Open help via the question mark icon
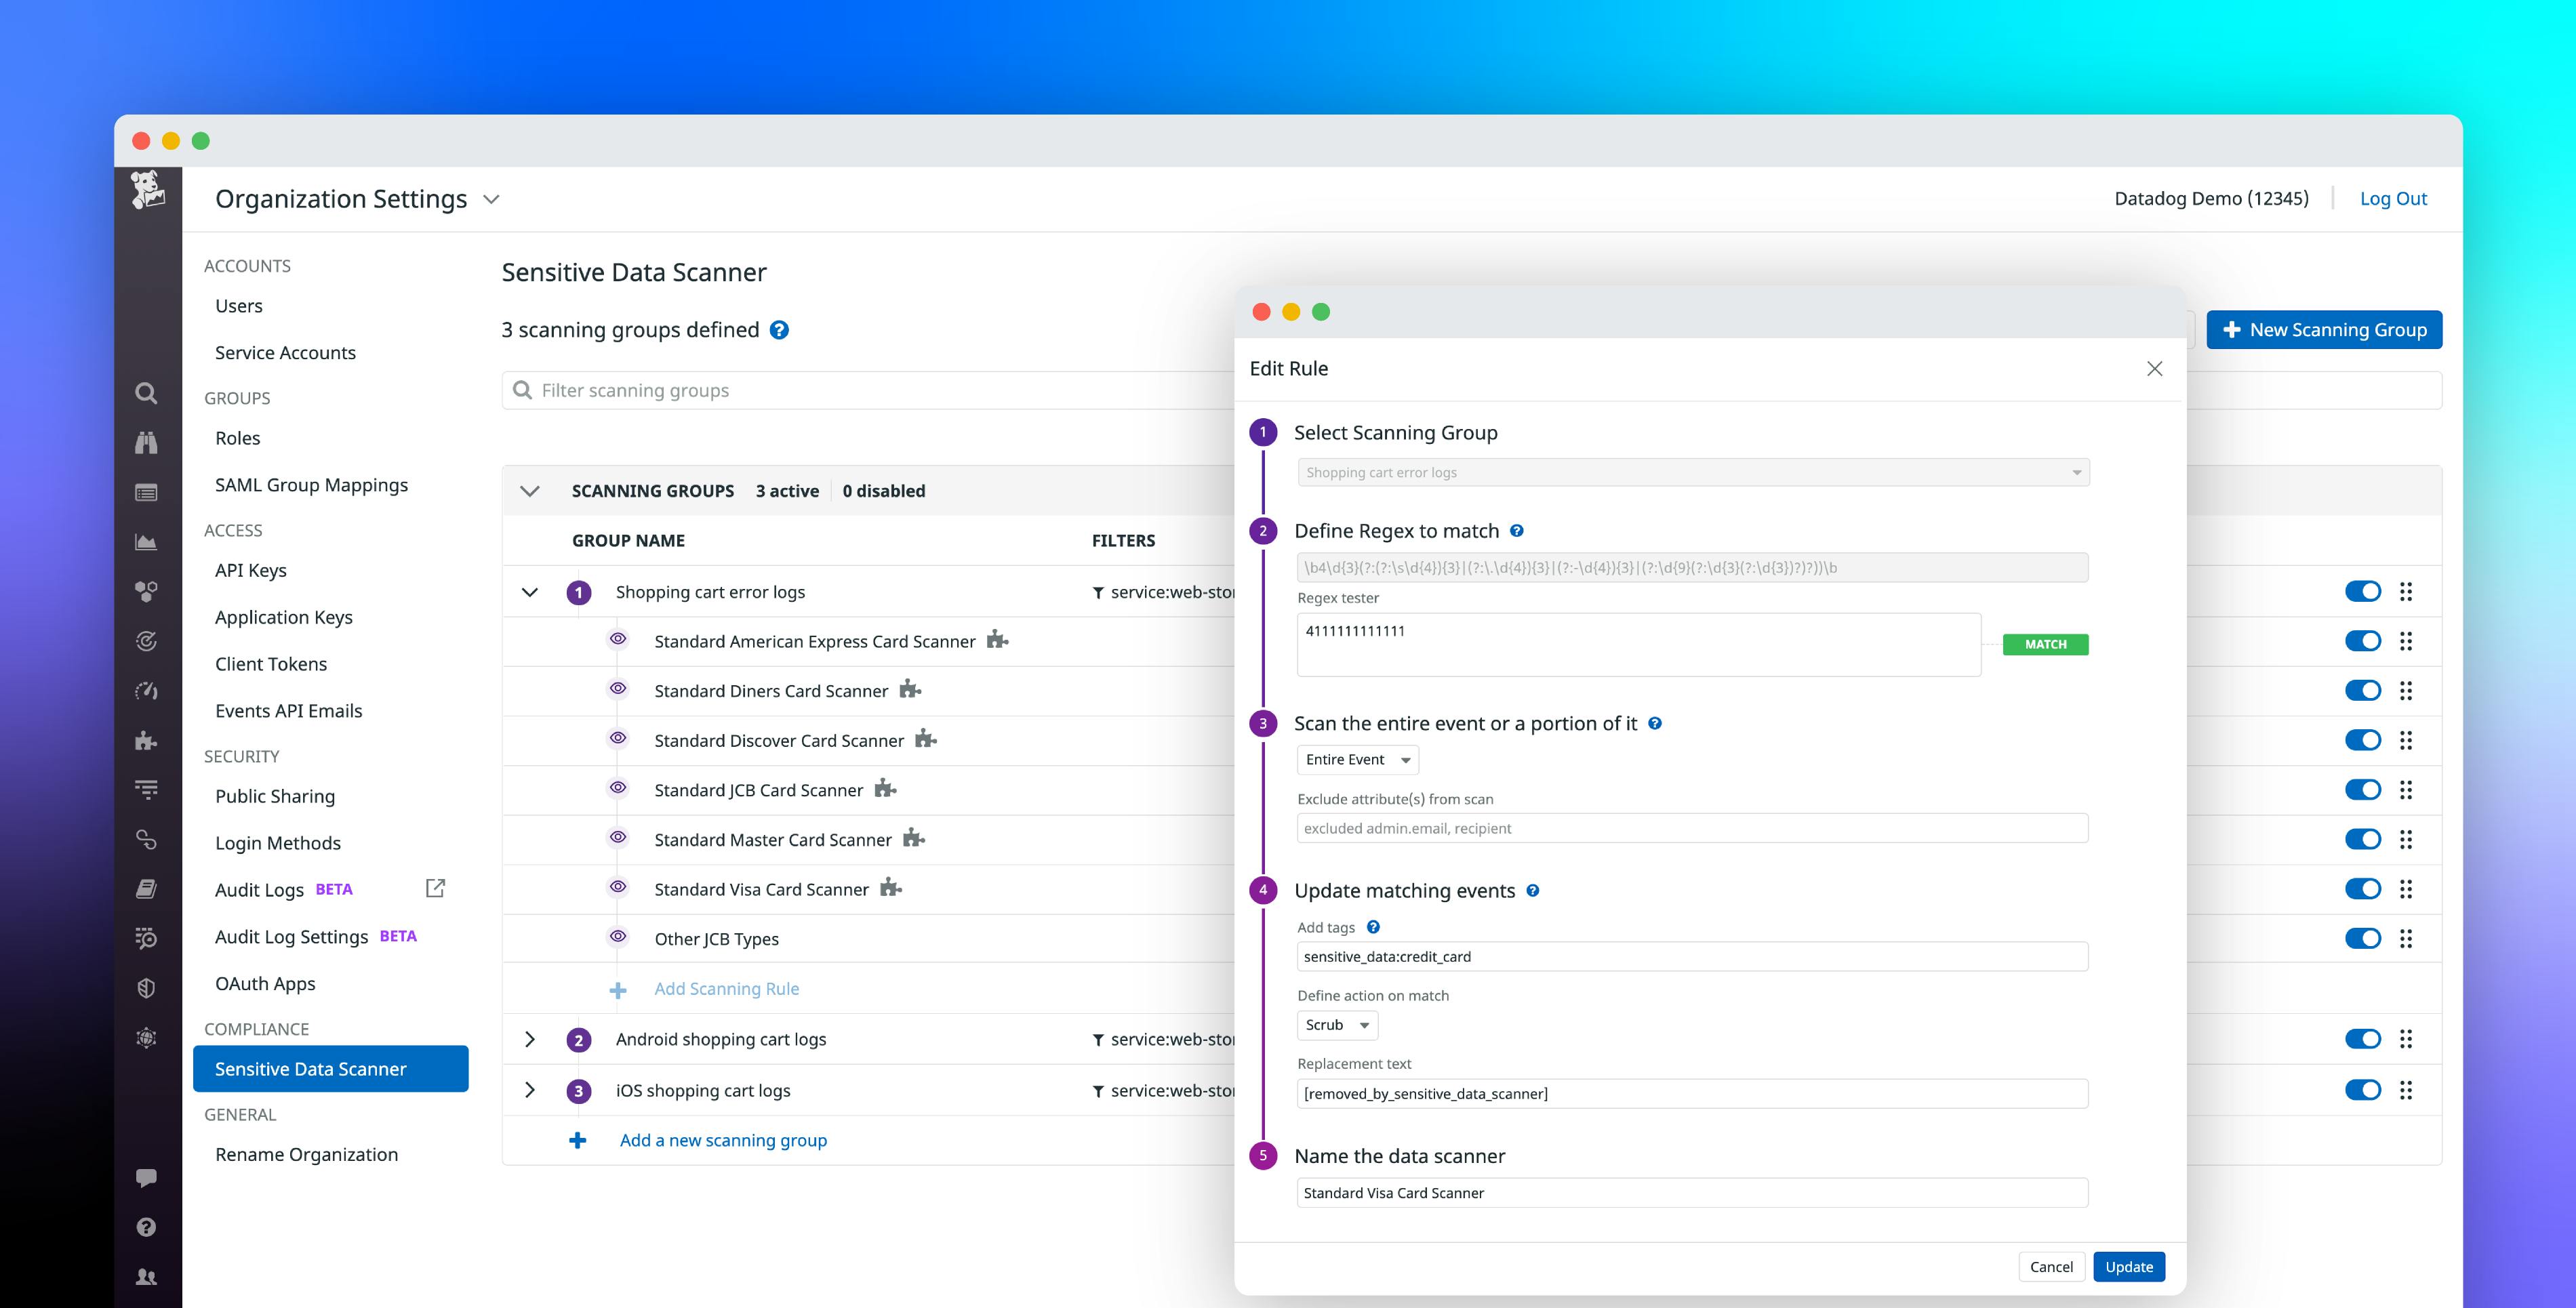2576x1308 pixels. pyautogui.click(x=146, y=1227)
